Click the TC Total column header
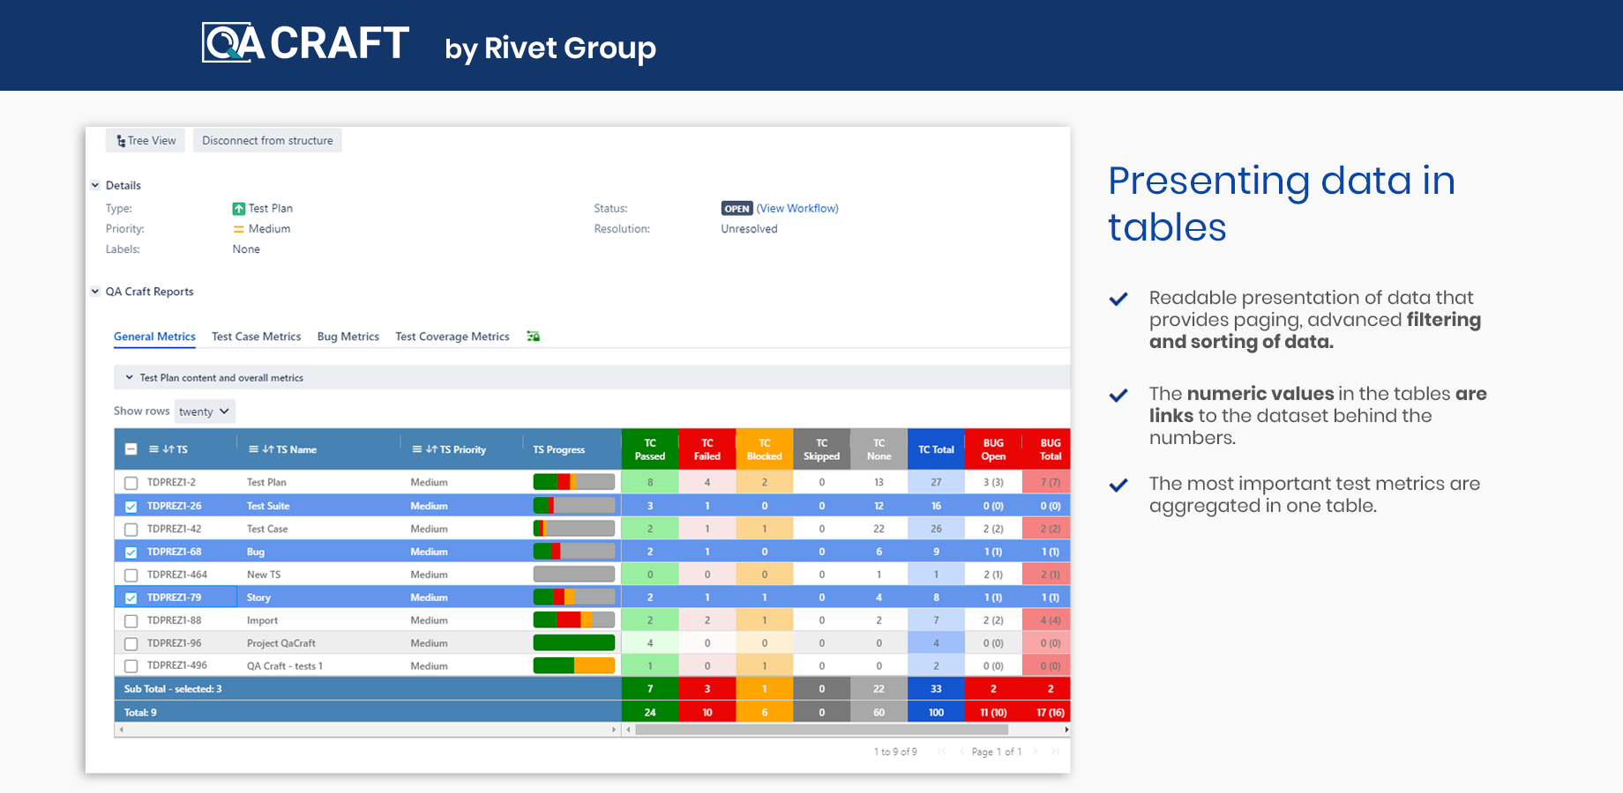This screenshot has height=793, width=1623. click(x=936, y=449)
